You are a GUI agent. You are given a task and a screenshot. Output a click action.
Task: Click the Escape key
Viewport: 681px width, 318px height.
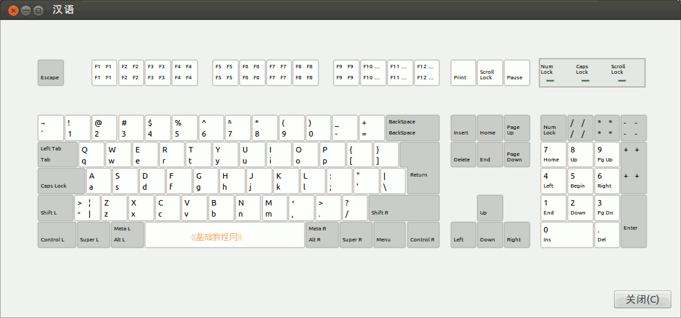[x=51, y=72]
